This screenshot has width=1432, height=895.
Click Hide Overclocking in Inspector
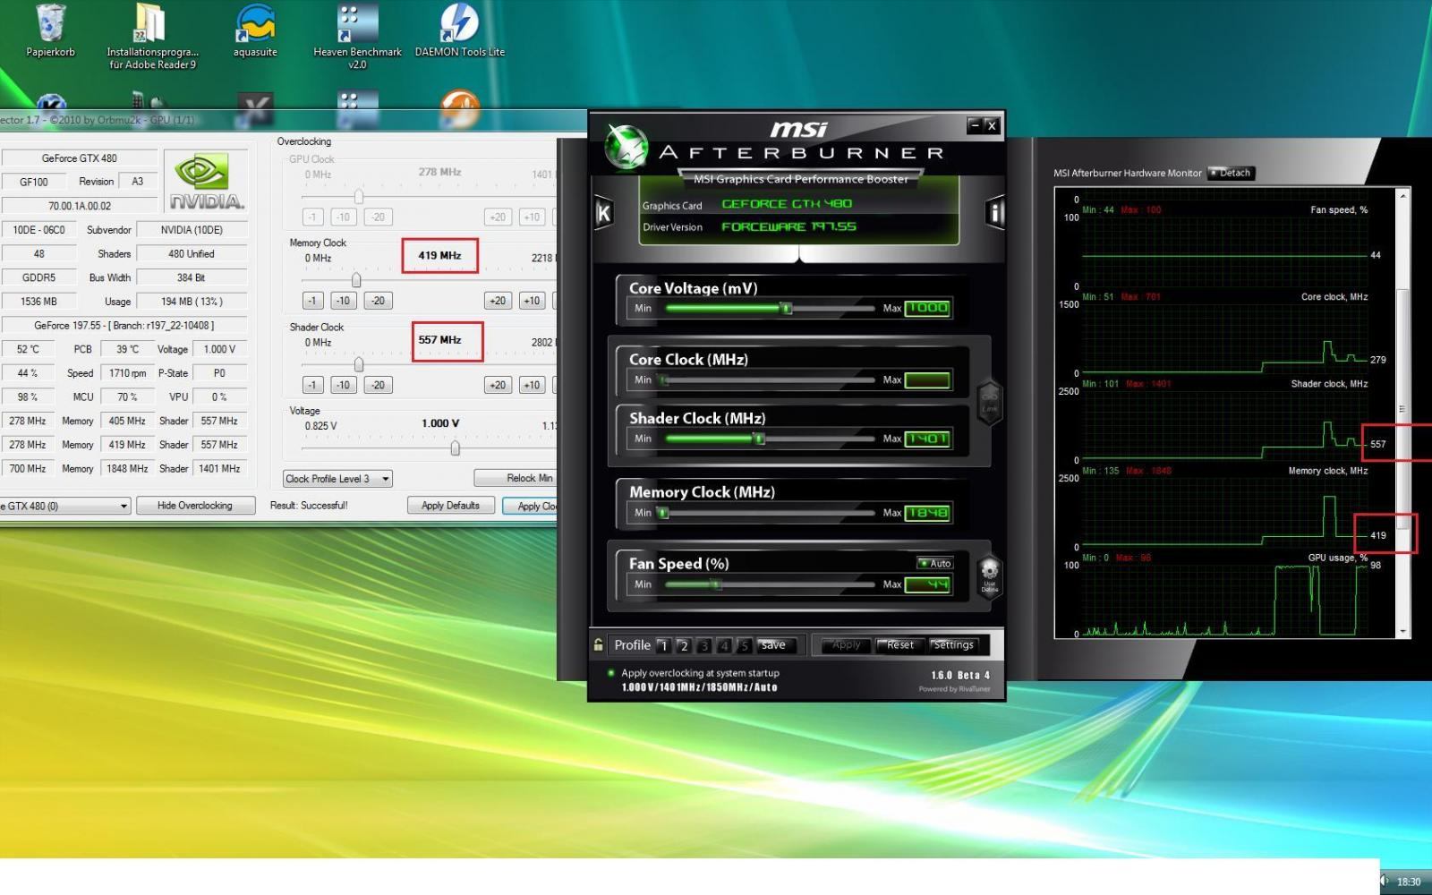pyautogui.click(x=195, y=506)
